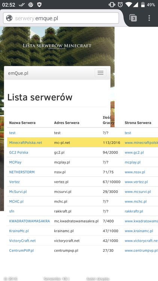Open the test server name link
158x281 pixels.
12,133
